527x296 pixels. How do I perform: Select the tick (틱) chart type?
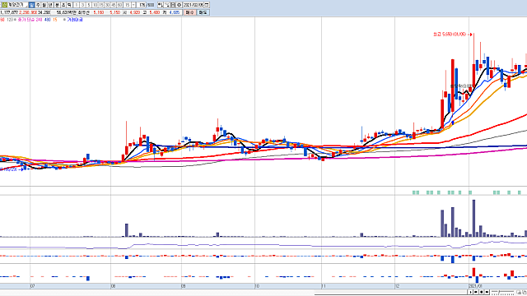tap(69, 5)
